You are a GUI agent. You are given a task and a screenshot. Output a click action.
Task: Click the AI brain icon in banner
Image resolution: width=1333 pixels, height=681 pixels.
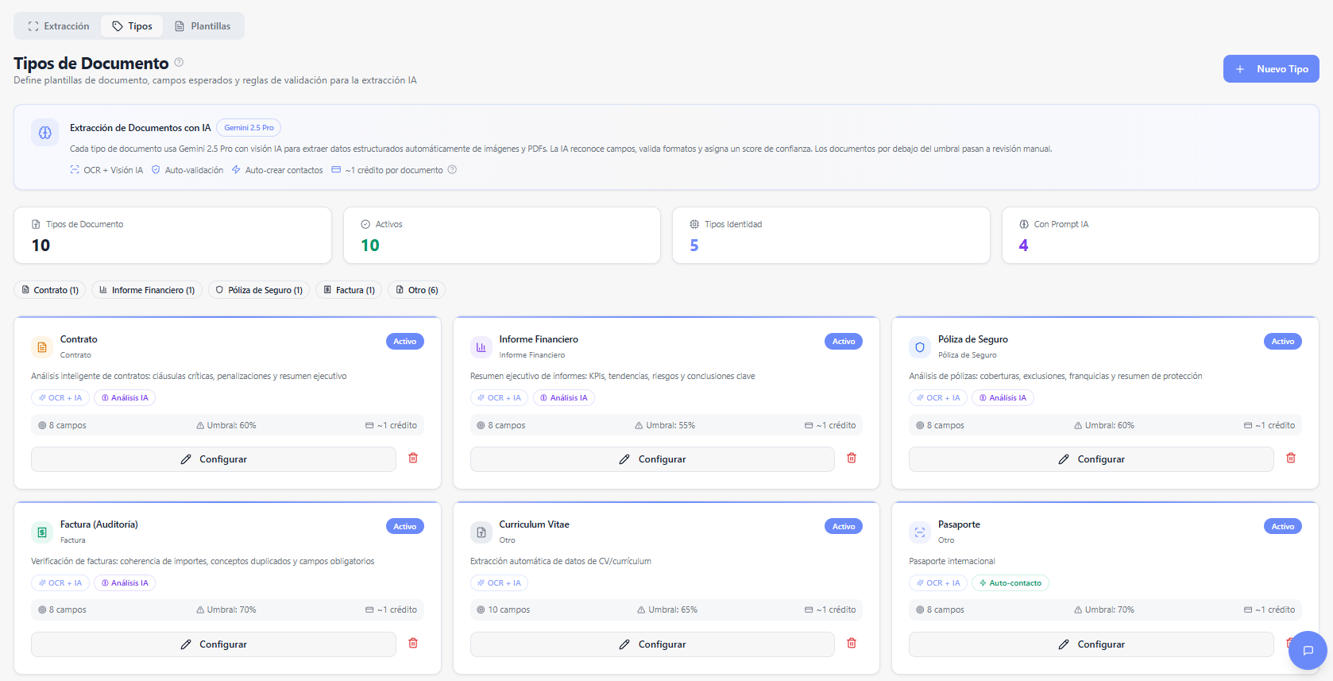click(x=45, y=133)
